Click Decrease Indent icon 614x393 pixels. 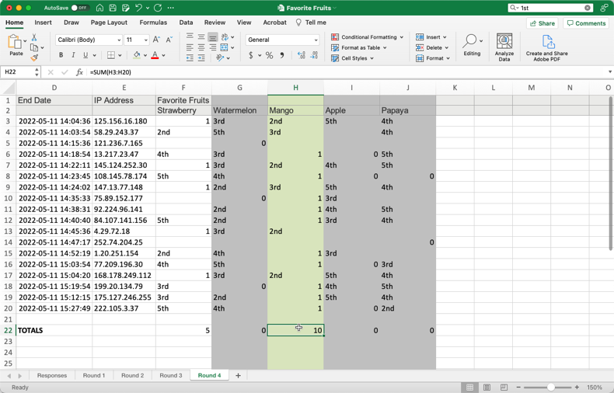[x=190, y=58]
